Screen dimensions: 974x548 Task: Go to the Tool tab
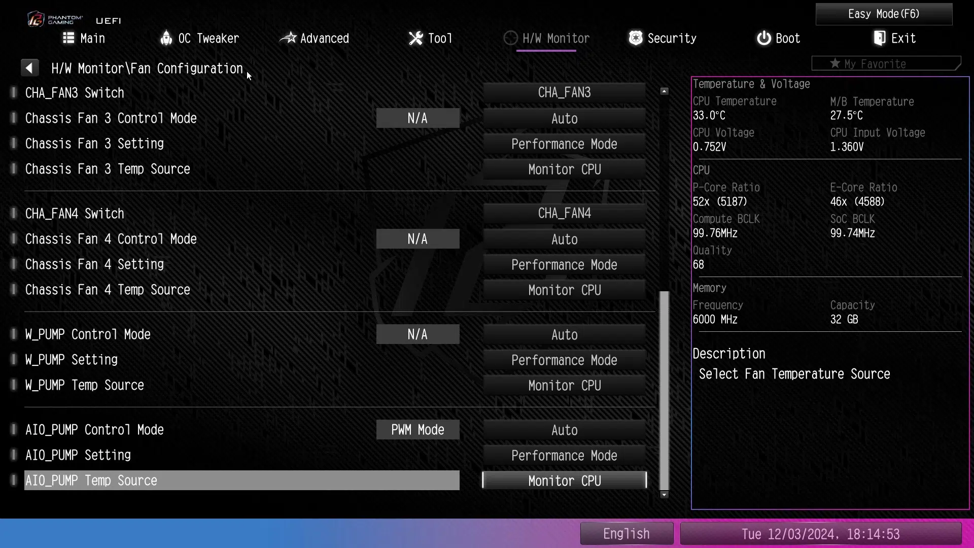431,38
